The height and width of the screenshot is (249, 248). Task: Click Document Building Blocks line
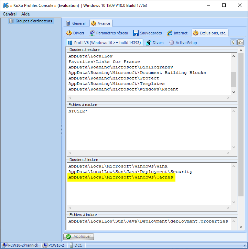(x=137, y=73)
